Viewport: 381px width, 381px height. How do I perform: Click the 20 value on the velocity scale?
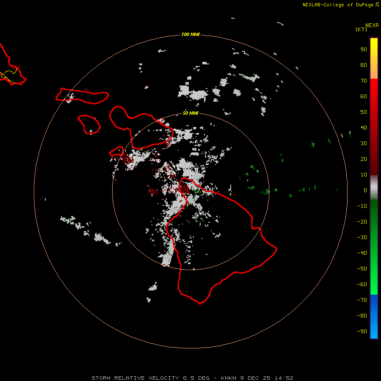[x=364, y=159]
